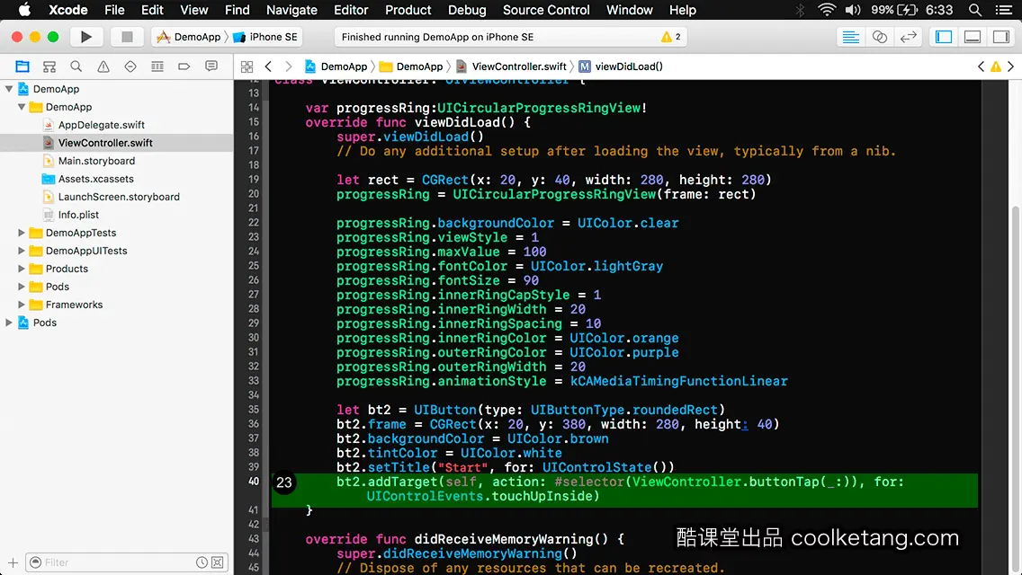Toggle the Navigator panel
The width and height of the screenshot is (1022, 575).
(x=943, y=37)
